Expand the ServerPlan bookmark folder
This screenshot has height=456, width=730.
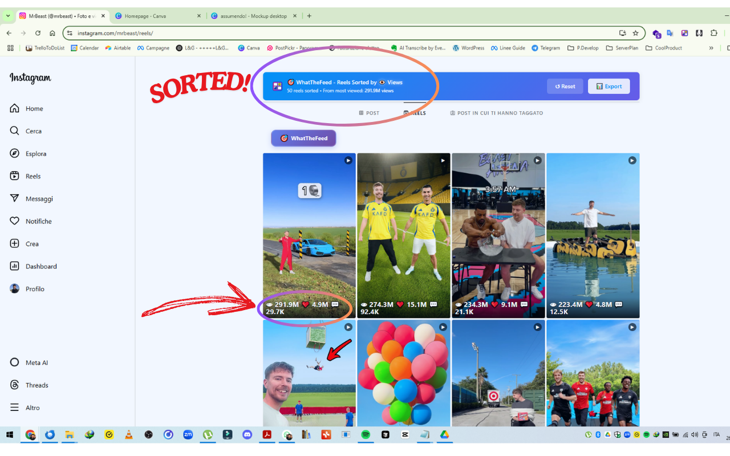point(623,48)
